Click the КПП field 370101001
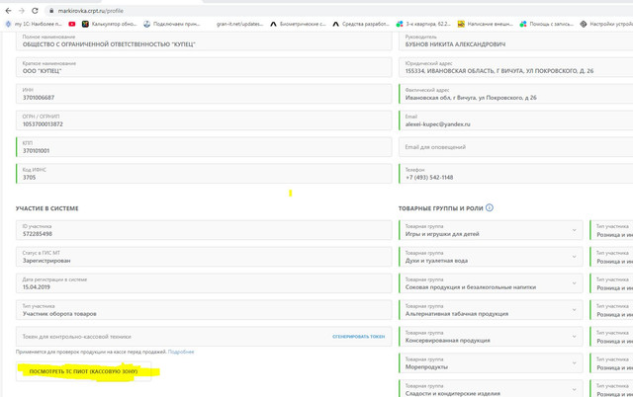 point(204,147)
